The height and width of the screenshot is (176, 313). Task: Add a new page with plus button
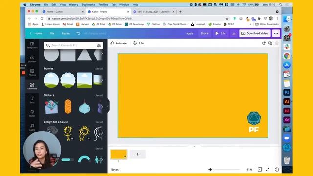pyautogui.click(x=137, y=154)
